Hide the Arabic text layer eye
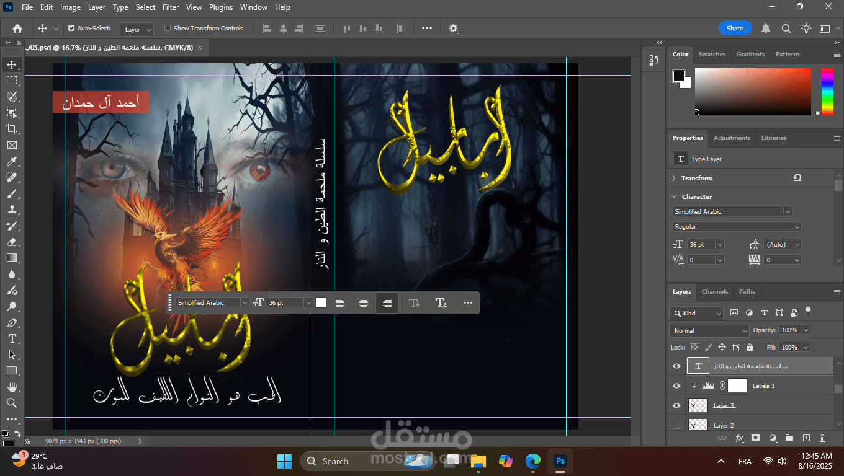 coord(676,366)
